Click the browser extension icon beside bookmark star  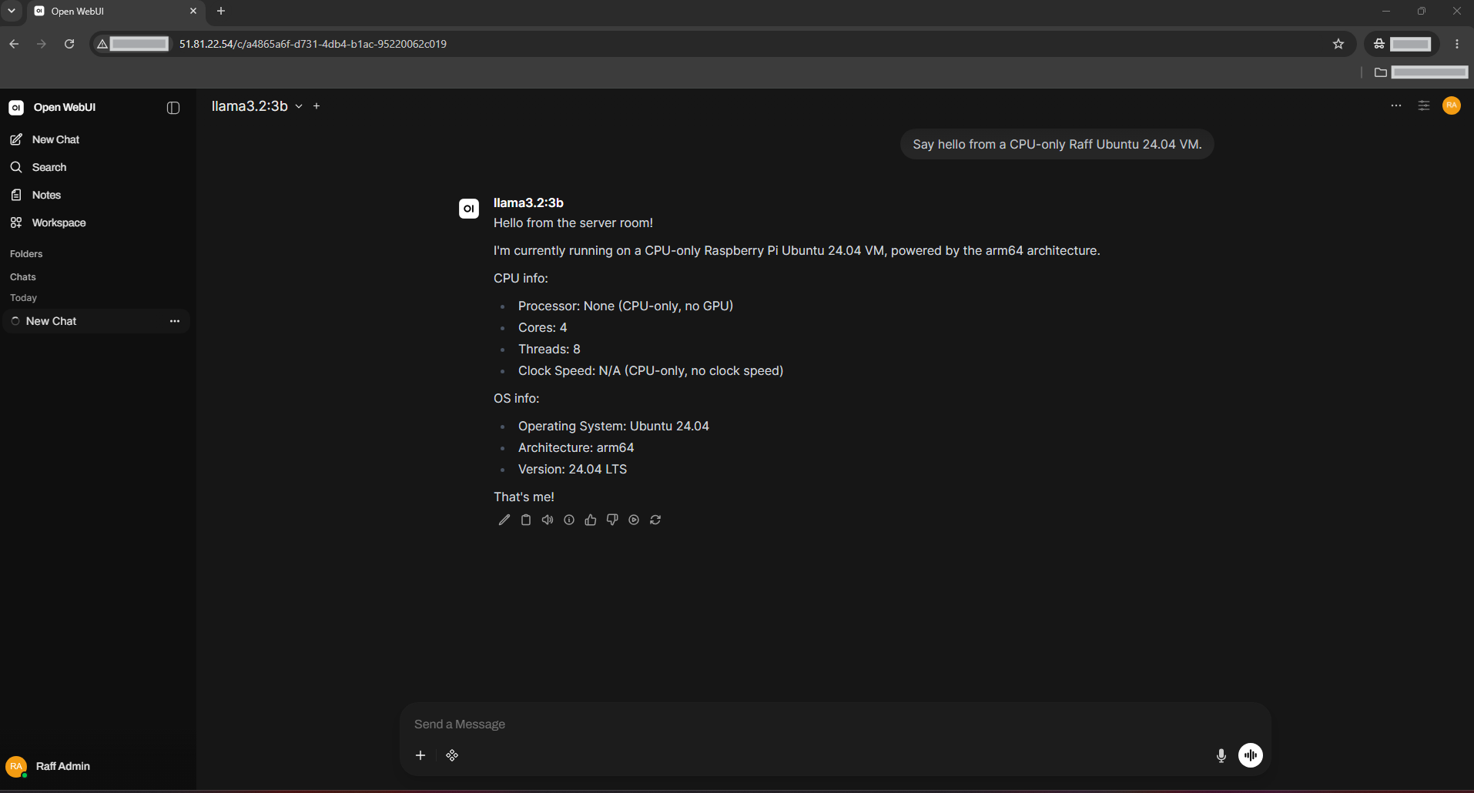[1379, 44]
